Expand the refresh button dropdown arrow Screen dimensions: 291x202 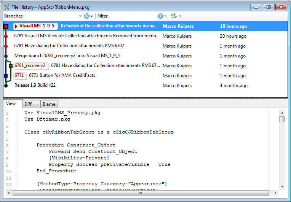180,16
